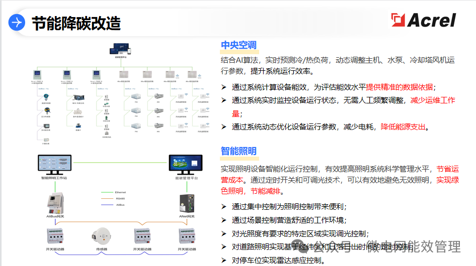The height and width of the screenshot is (266, 476).
Task: Click the chiller host machine icon
Action: (78, 97)
